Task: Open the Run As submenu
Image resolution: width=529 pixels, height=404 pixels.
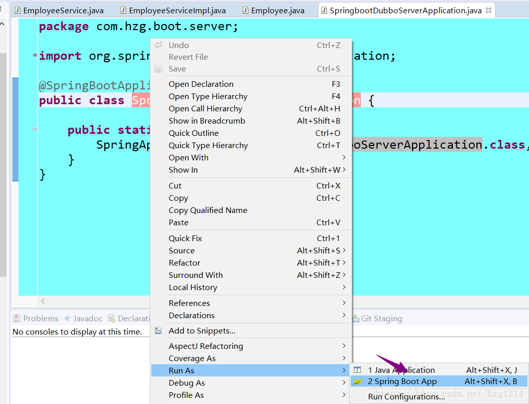Action: pos(251,371)
